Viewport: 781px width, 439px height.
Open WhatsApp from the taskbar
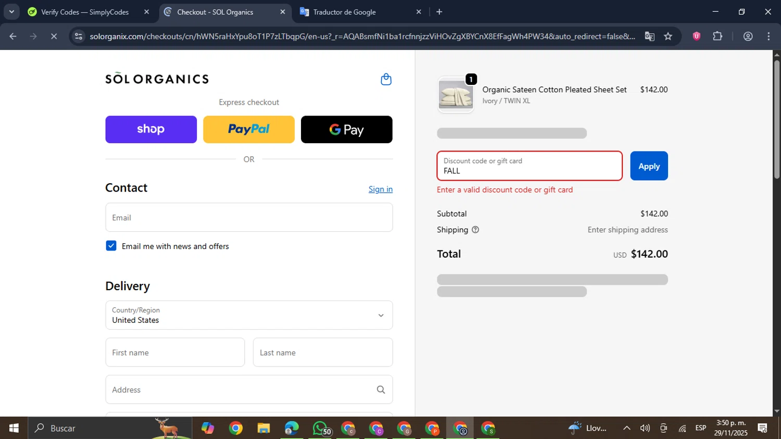tap(320, 428)
